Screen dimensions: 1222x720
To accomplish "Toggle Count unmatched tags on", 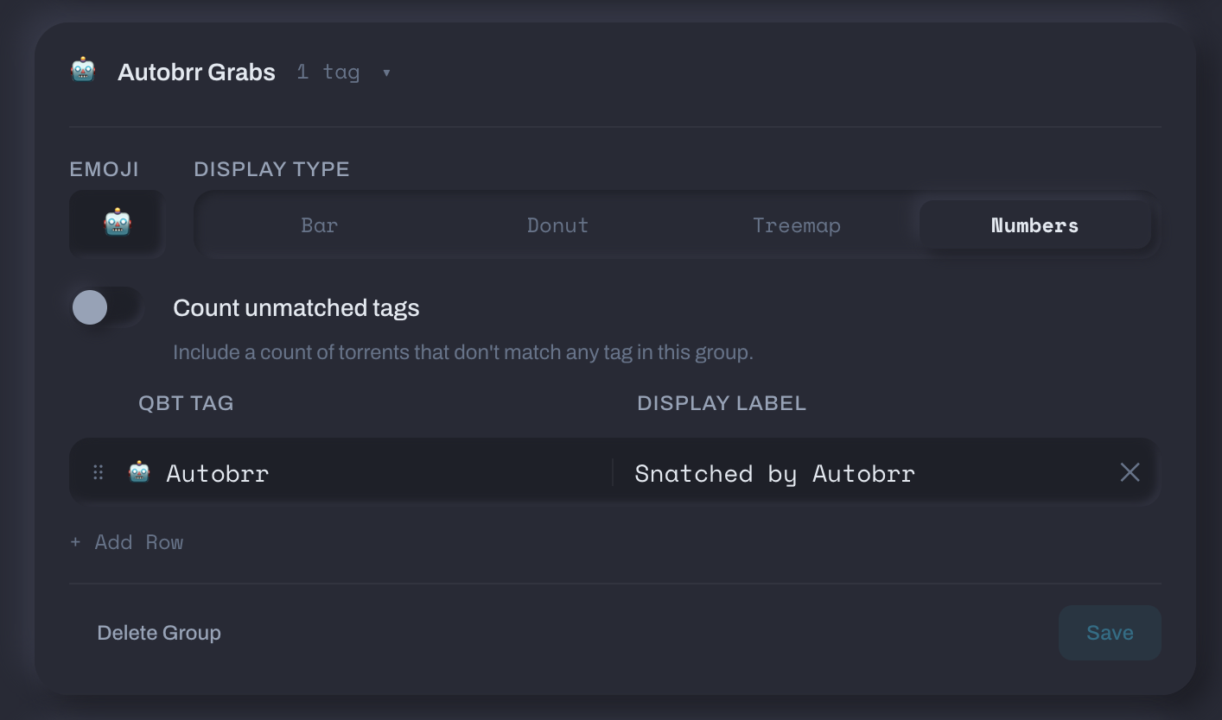I will 106,306.
